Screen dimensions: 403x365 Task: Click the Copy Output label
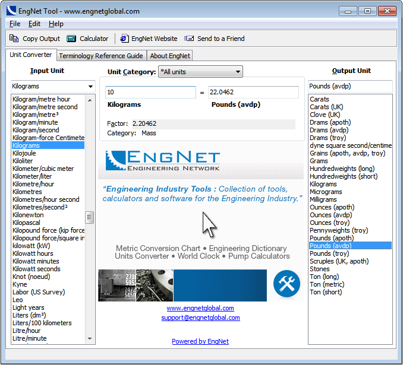41,39
